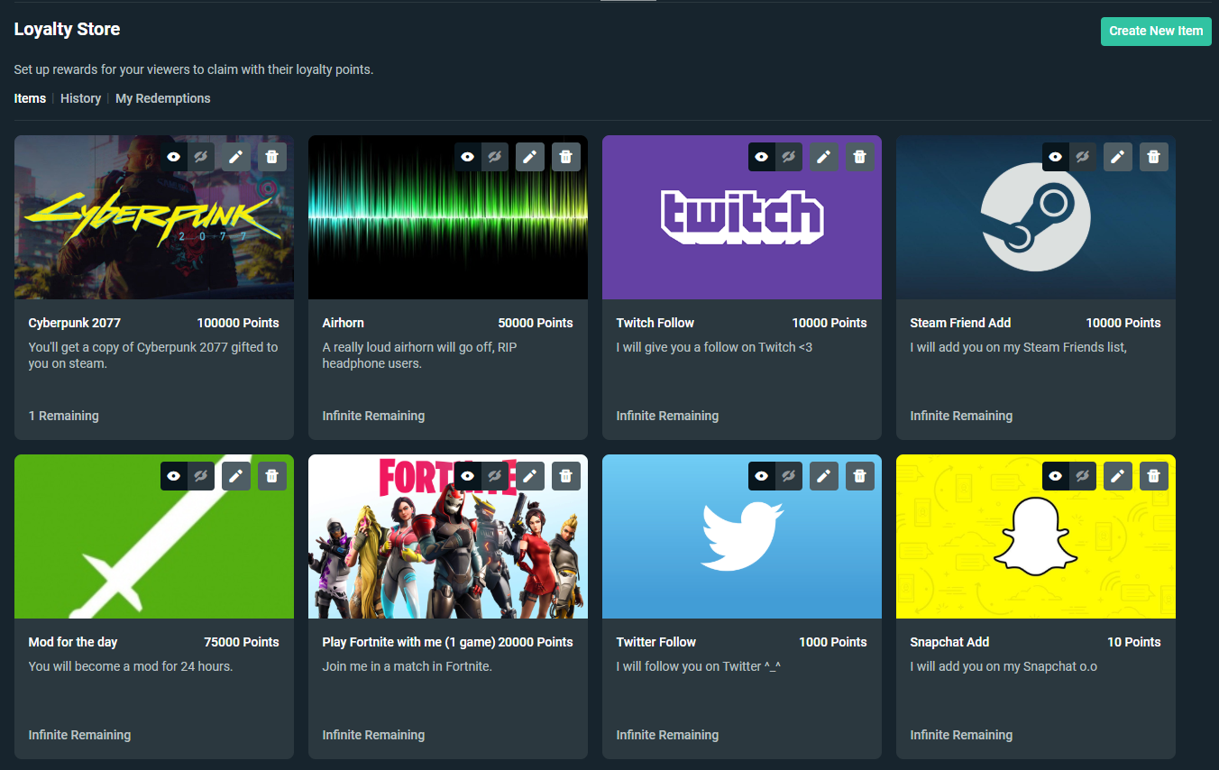Select the Items tab
1219x770 pixels.
point(30,98)
